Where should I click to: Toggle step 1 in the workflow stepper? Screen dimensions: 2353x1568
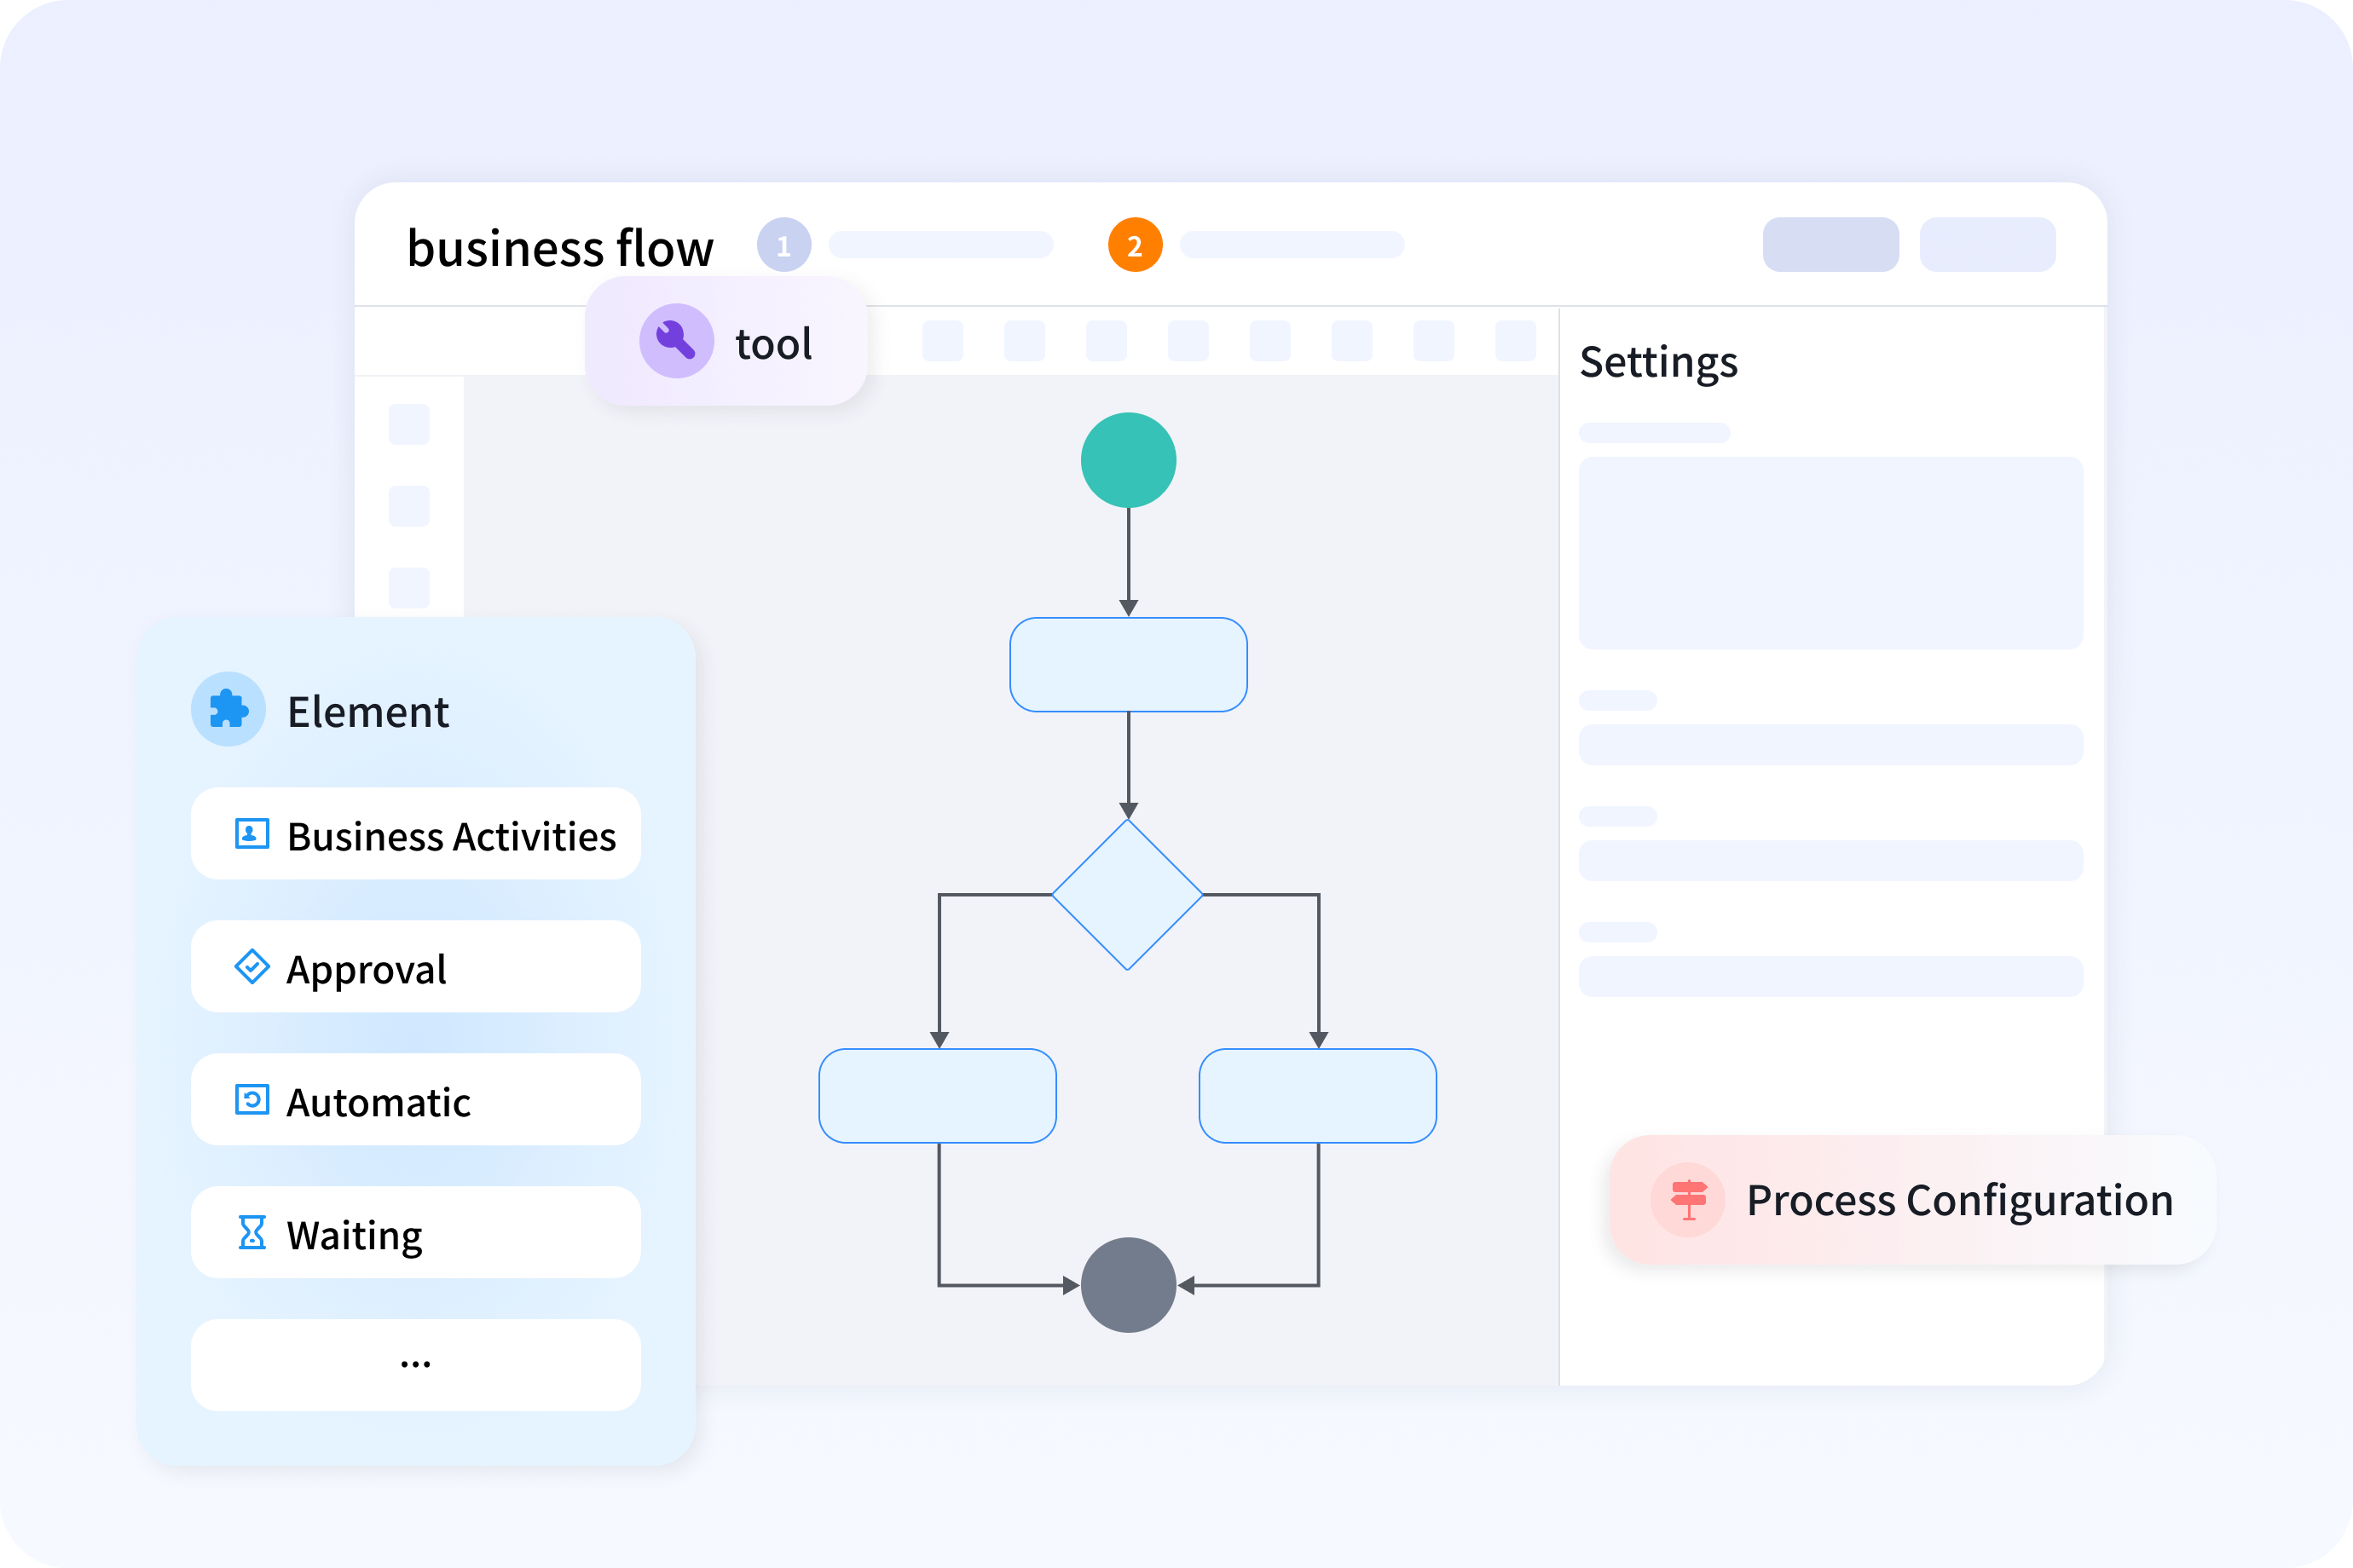(x=784, y=245)
